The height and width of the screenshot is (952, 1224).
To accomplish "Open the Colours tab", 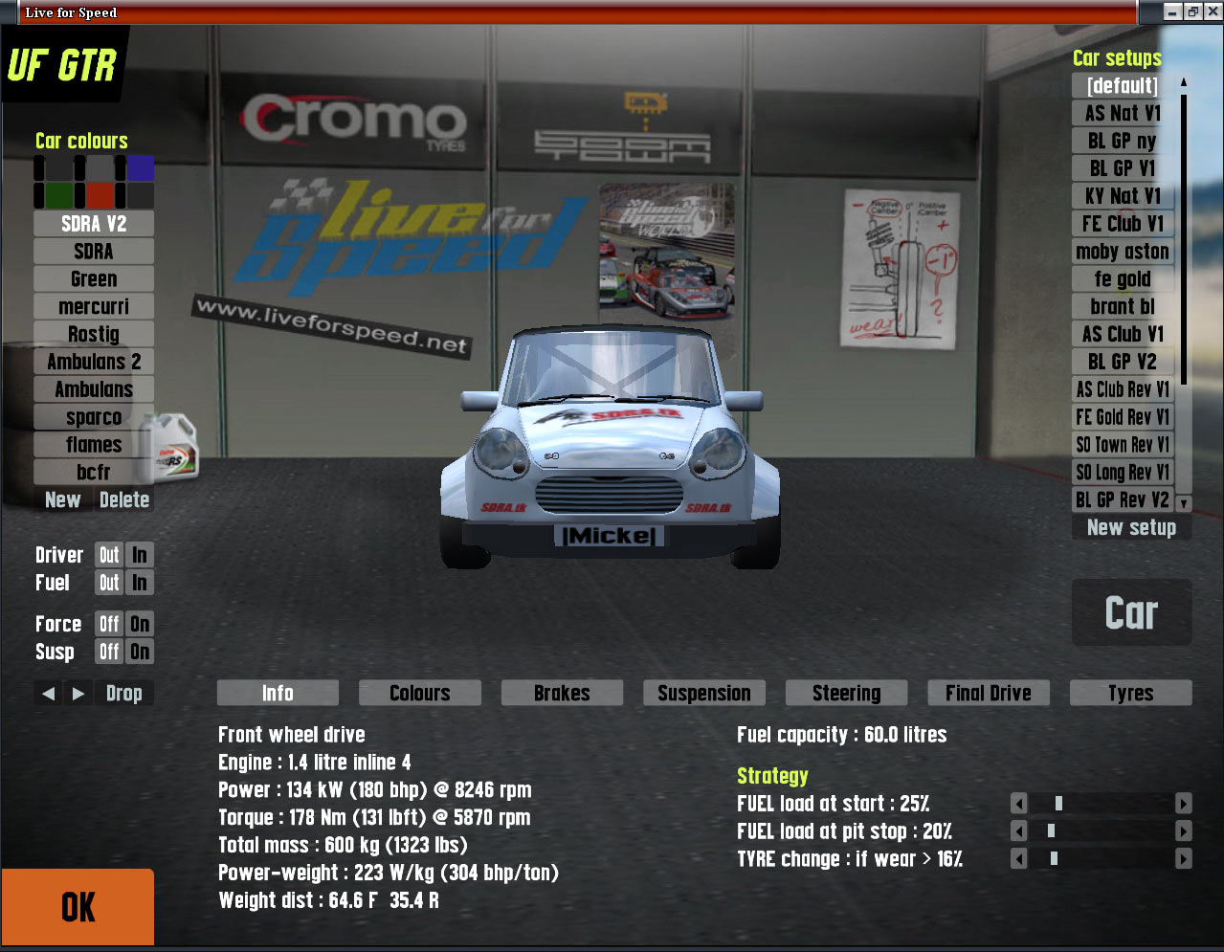I will point(420,693).
